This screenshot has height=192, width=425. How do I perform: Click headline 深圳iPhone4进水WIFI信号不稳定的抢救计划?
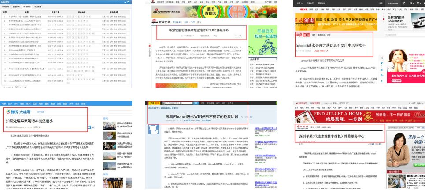pos(202,116)
